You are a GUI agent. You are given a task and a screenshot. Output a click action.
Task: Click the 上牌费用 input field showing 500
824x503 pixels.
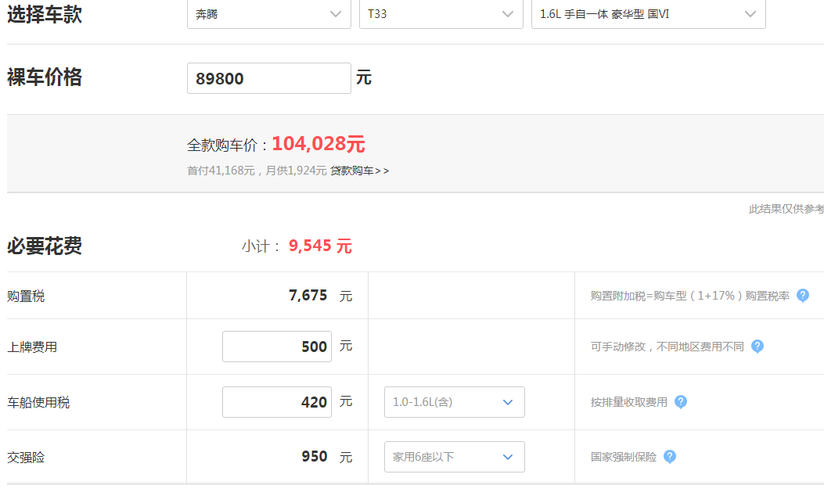[x=277, y=347]
